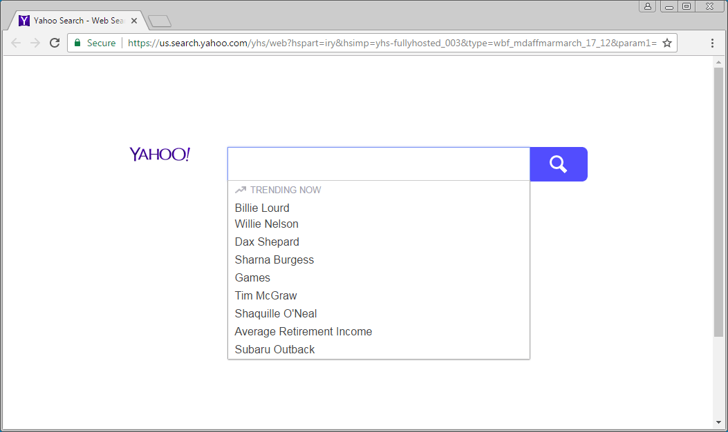The width and height of the screenshot is (728, 432).
Task: Go back with the back arrow
Action: pyautogui.click(x=16, y=43)
